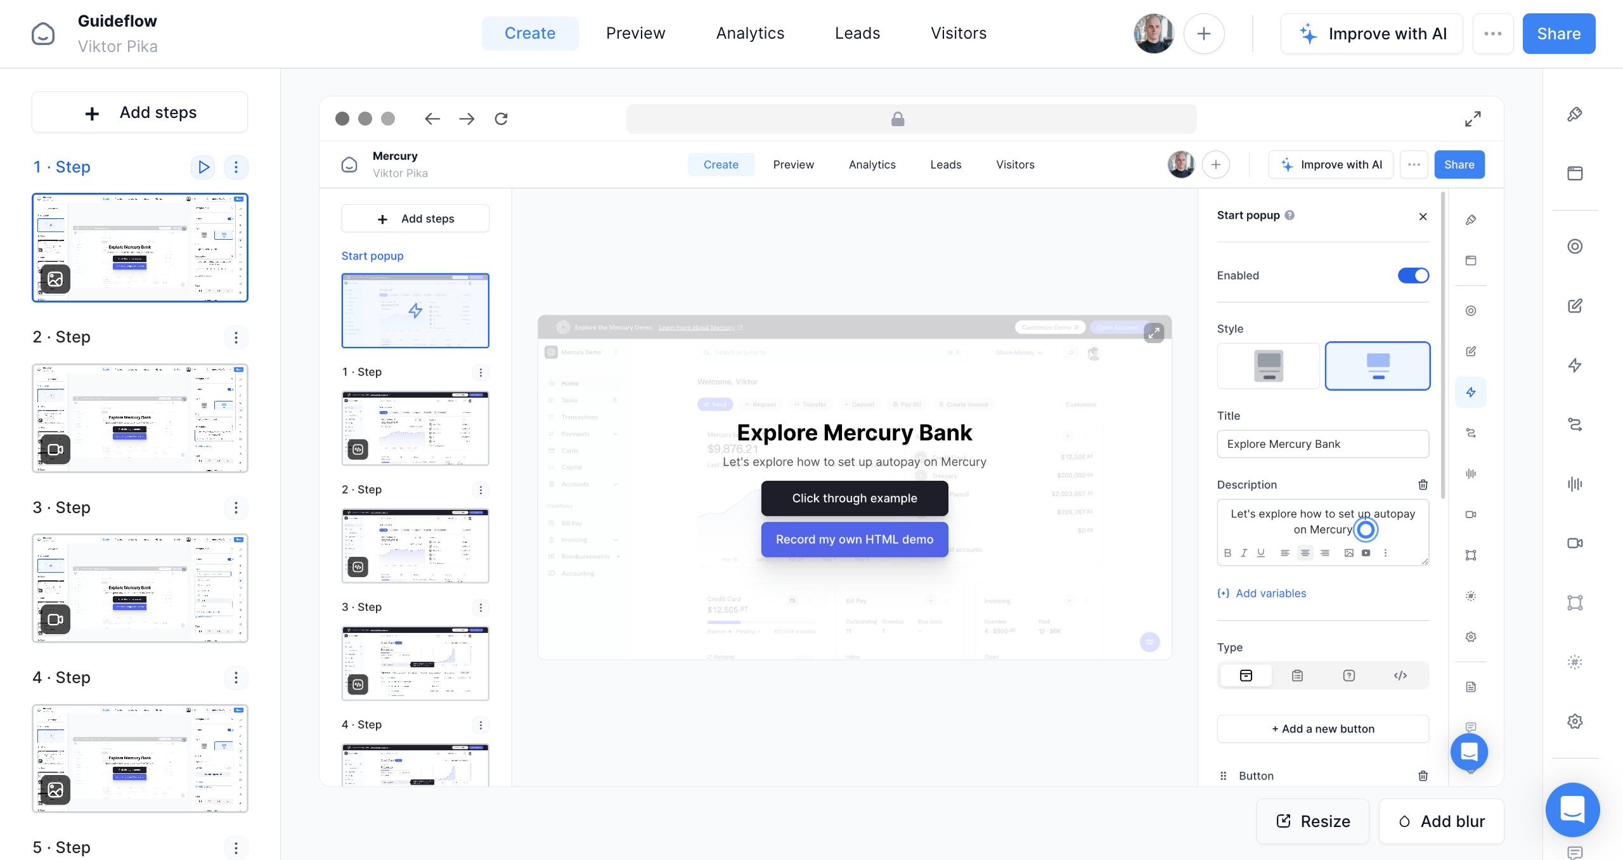
Task: Click the browser reload icon
Action: [501, 119]
